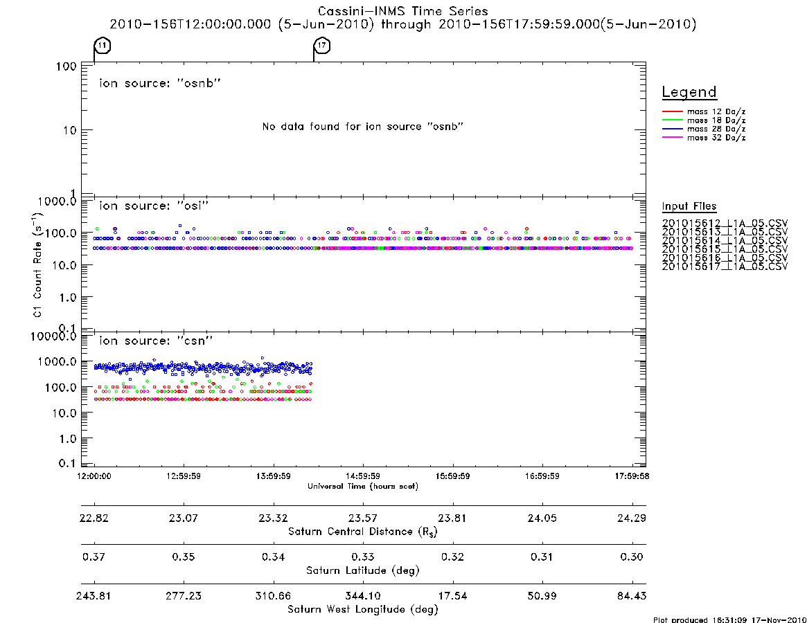
Task: Click the longitude value 84.43
Action: click(632, 596)
